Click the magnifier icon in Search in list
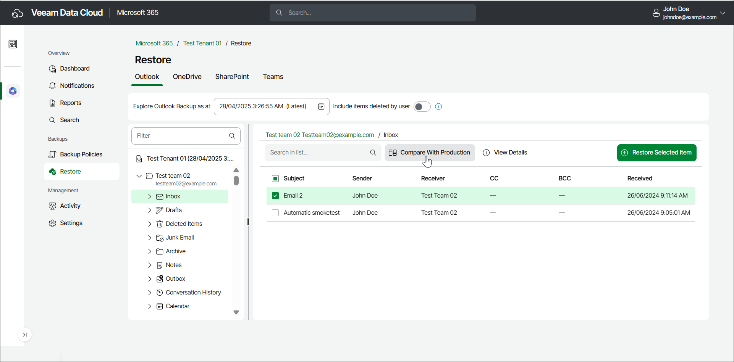The height and width of the screenshot is (362, 734). pyautogui.click(x=373, y=153)
